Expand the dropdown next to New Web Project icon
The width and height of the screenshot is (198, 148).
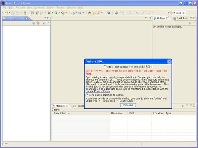(x=76, y=13)
